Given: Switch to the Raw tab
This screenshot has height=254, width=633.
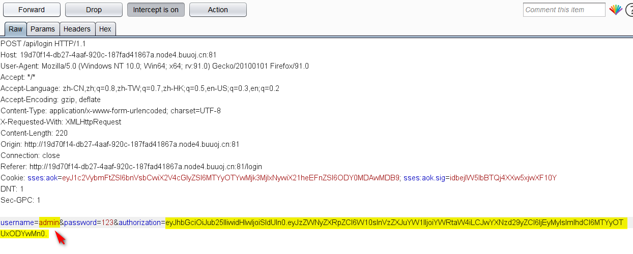Looking at the screenshot, I should pyautogui.click(x=15, y=29).
